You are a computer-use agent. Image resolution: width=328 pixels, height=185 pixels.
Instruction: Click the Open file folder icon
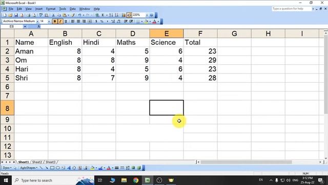10,15
